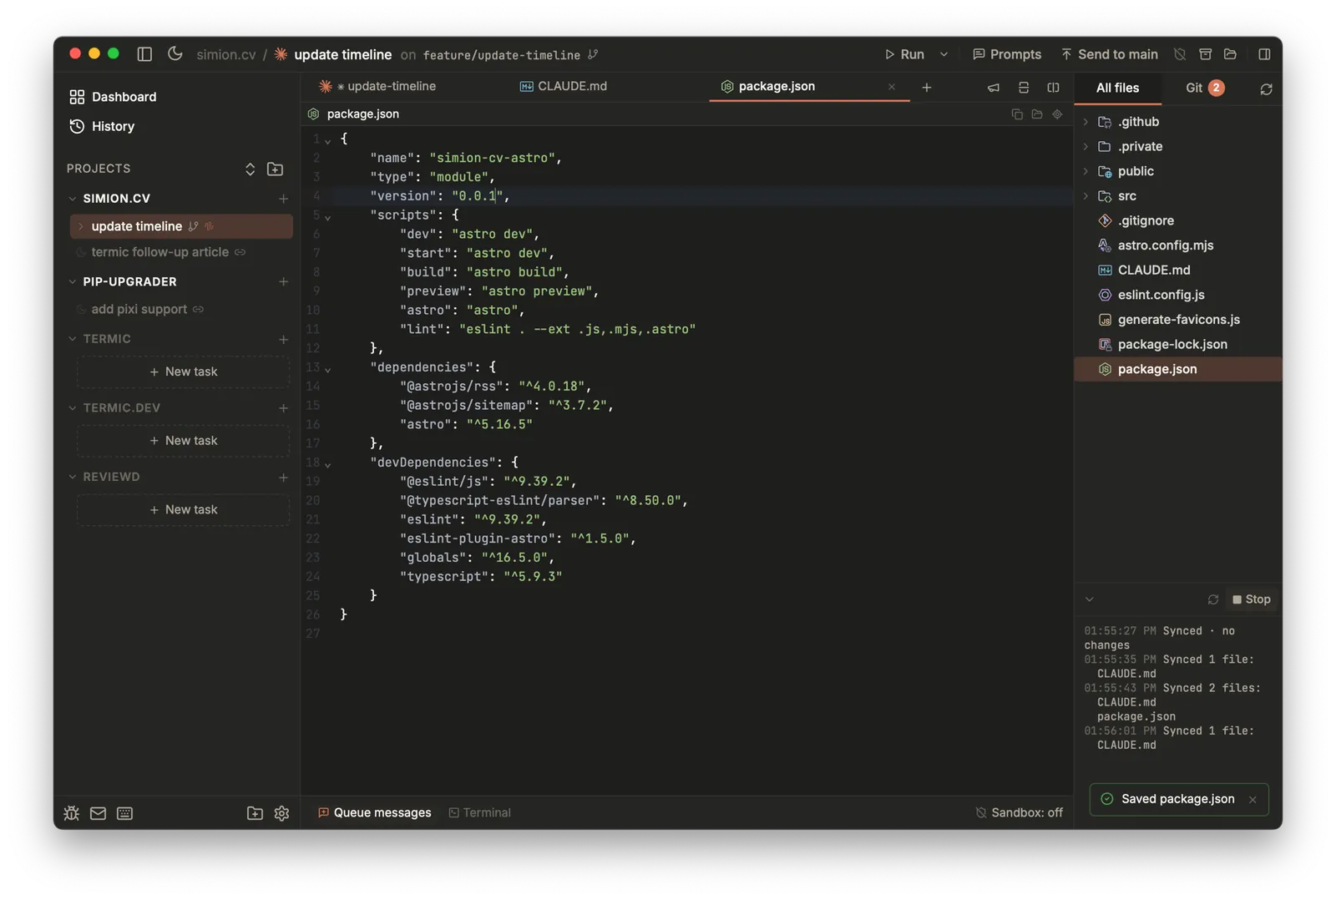Open settings gear in bottom-left bar
1336x900 pixels.
(281, 813)
